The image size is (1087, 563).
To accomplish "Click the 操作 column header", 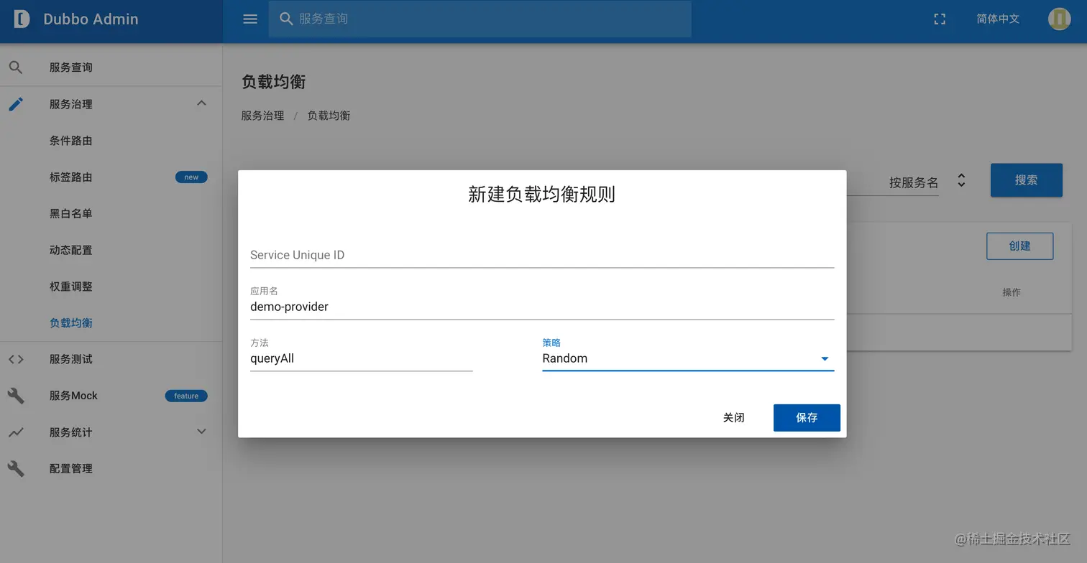I will pos(1012,292).
